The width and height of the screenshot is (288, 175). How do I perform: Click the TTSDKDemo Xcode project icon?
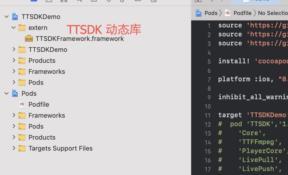[15, 16]
